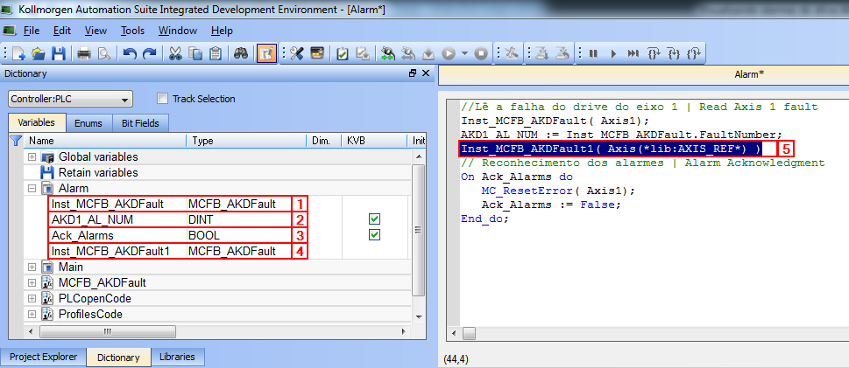Screen dimensions: 849x368
Task: Uncheck the KVB checkbox for AKD1_AL_NUM
Action: point(374,219)
